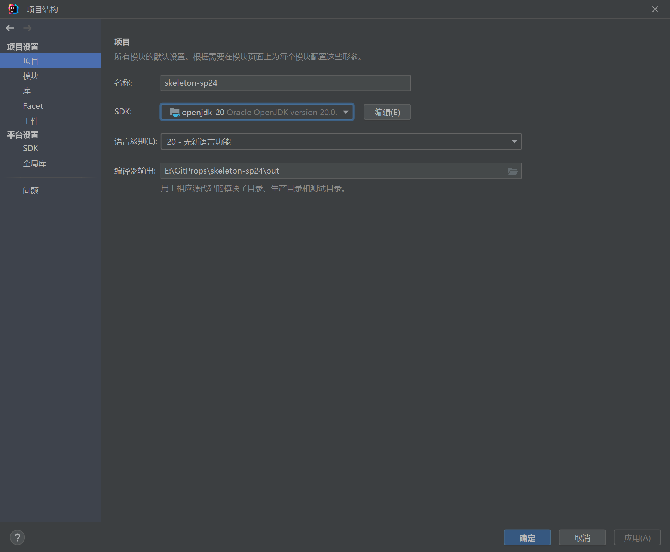Viewport: 670px width, 552px height.
Task: Browse for compiler output folder
Action: pos(513,171)
